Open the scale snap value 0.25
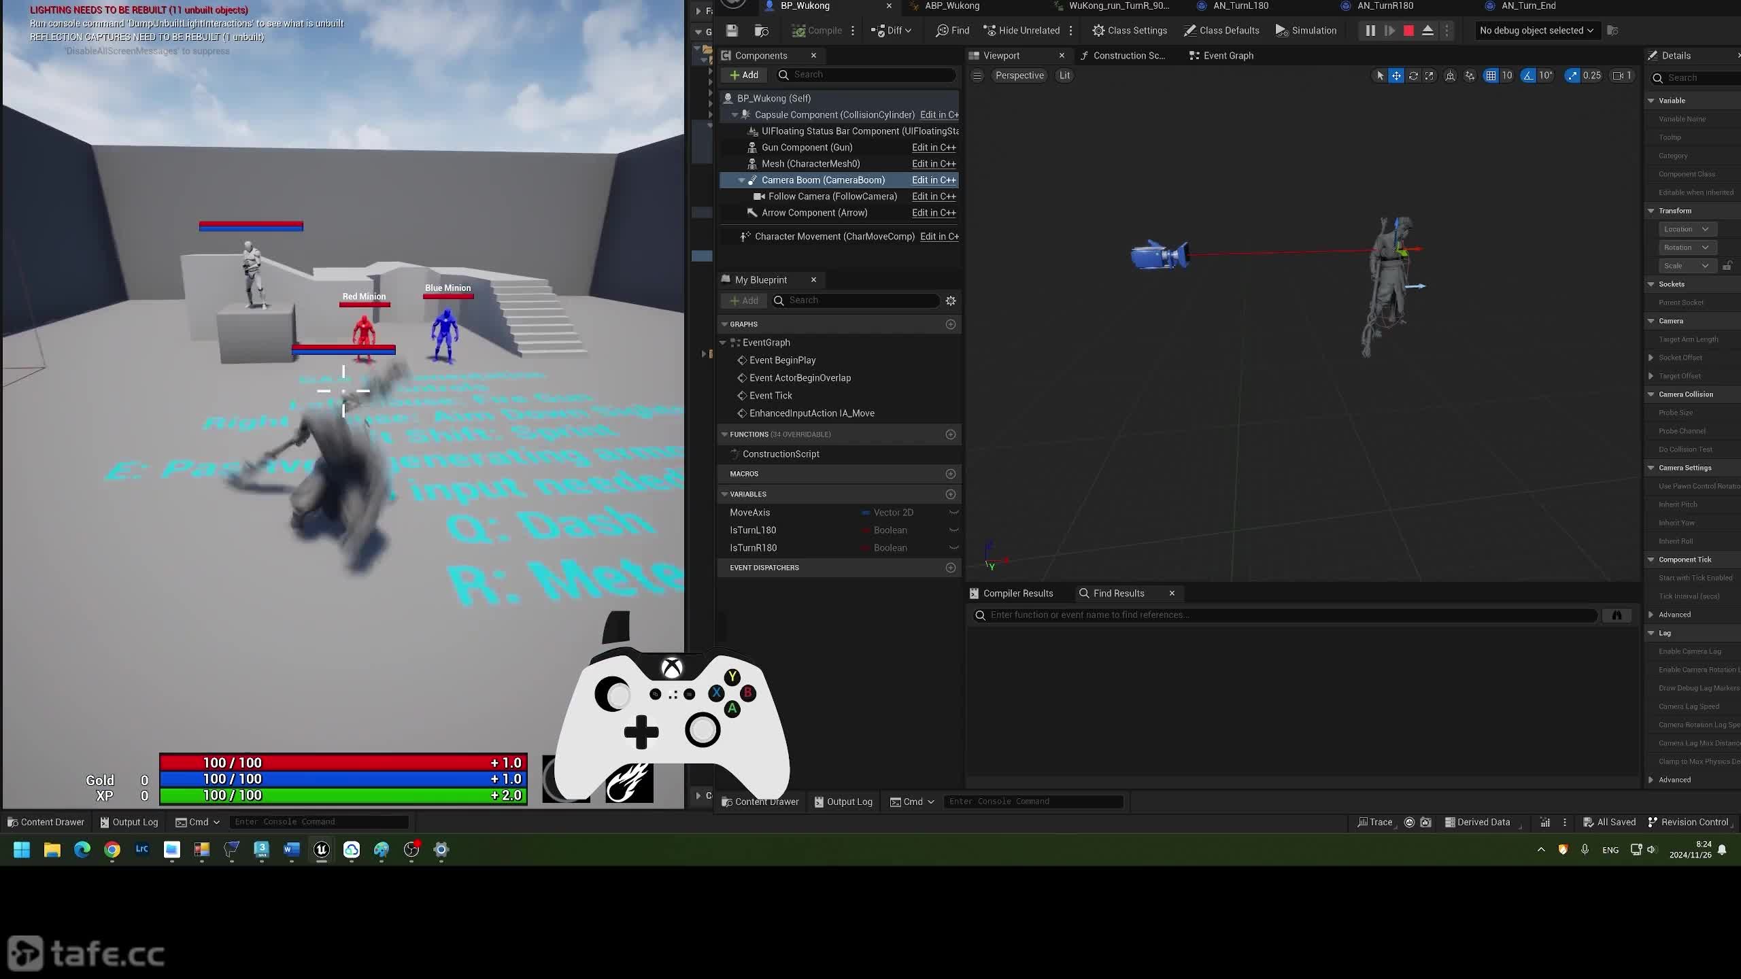Viewport: 1741px width, 979px height. (x=1591, y=75)
